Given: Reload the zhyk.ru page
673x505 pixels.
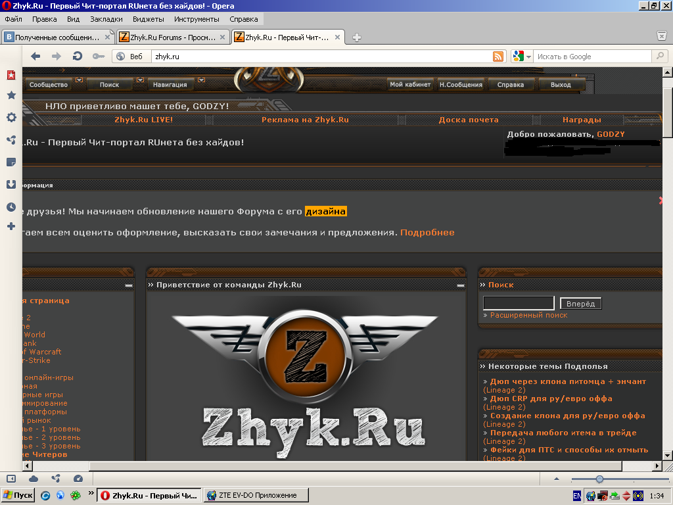Looking at the screenshot, I should tap(78, 57).
